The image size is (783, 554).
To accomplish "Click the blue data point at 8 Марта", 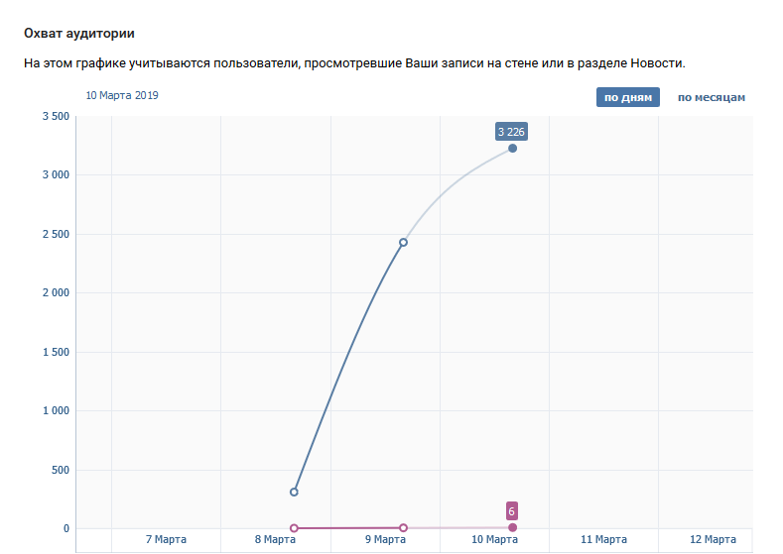I will 294,492.
